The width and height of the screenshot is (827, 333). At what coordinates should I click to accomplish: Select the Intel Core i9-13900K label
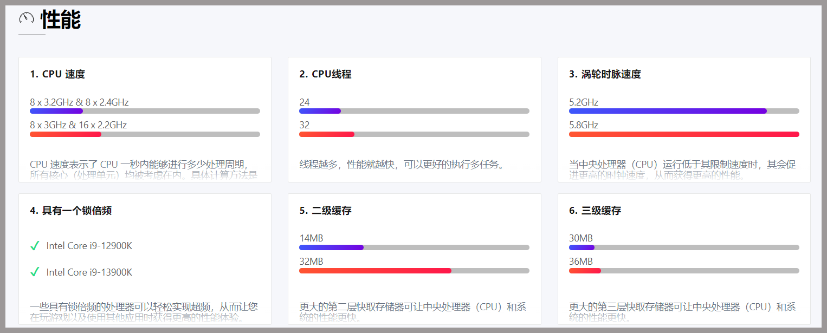coord(88,272)
